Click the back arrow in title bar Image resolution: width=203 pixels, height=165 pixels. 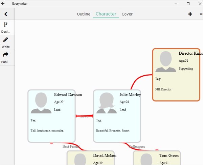pos(3,3)
